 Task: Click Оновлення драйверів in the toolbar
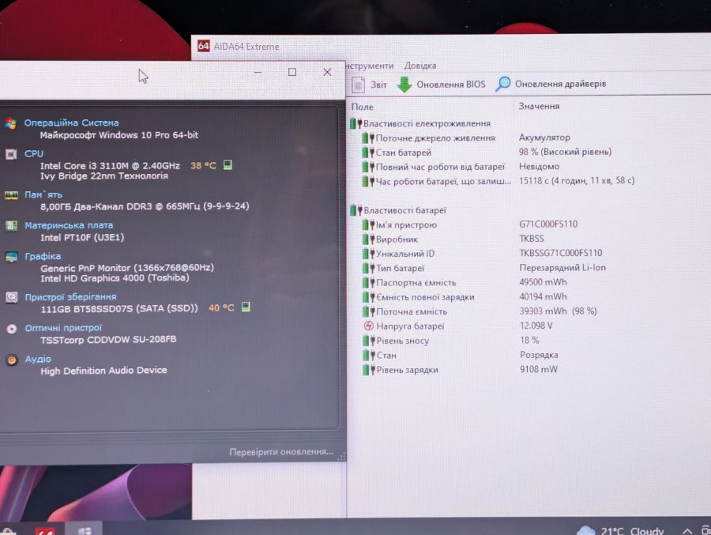tap(551, 84)
